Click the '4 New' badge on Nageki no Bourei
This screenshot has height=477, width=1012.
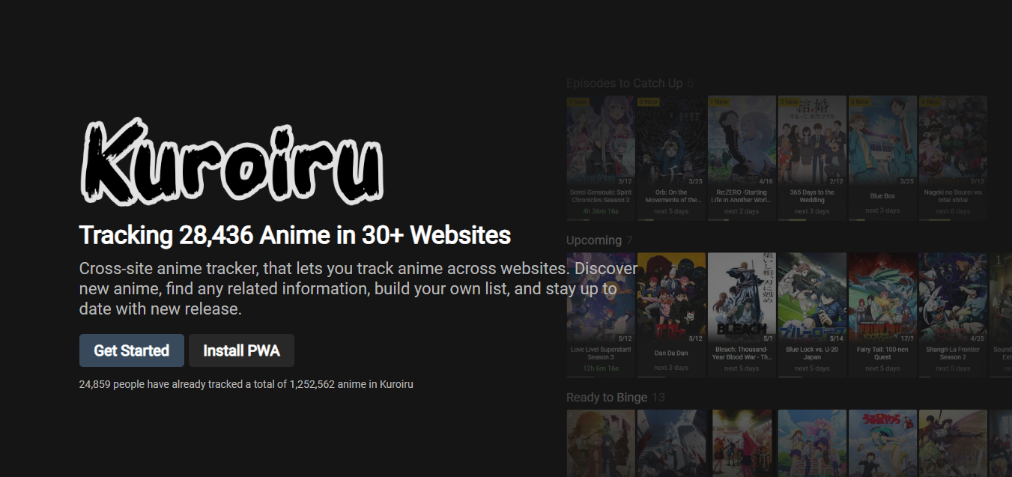930,101
